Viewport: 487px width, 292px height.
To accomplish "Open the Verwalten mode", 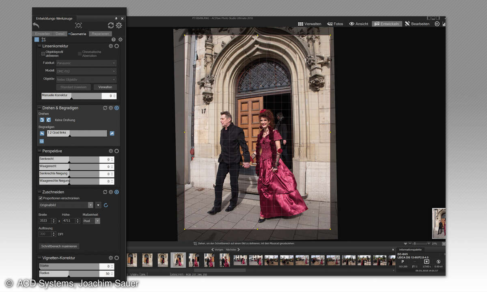I will (310, 24).
